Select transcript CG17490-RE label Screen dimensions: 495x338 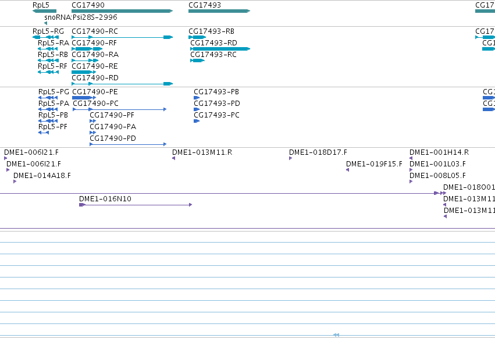tap(95, 66)
